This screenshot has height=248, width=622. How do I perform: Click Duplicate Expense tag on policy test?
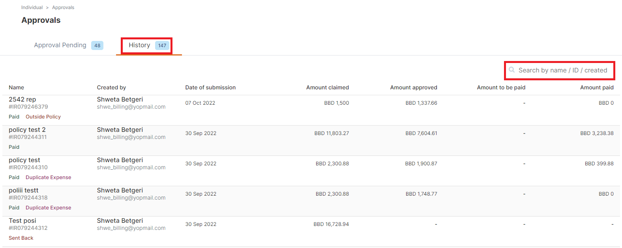coord(48,178)
